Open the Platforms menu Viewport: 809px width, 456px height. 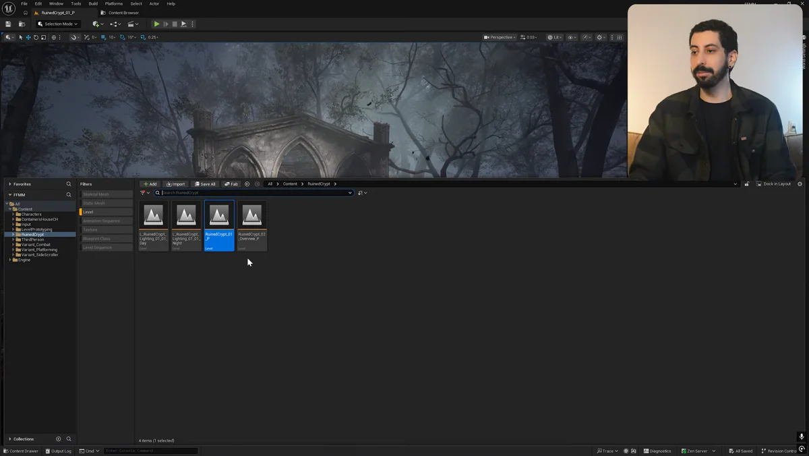(x=114, y=3)
